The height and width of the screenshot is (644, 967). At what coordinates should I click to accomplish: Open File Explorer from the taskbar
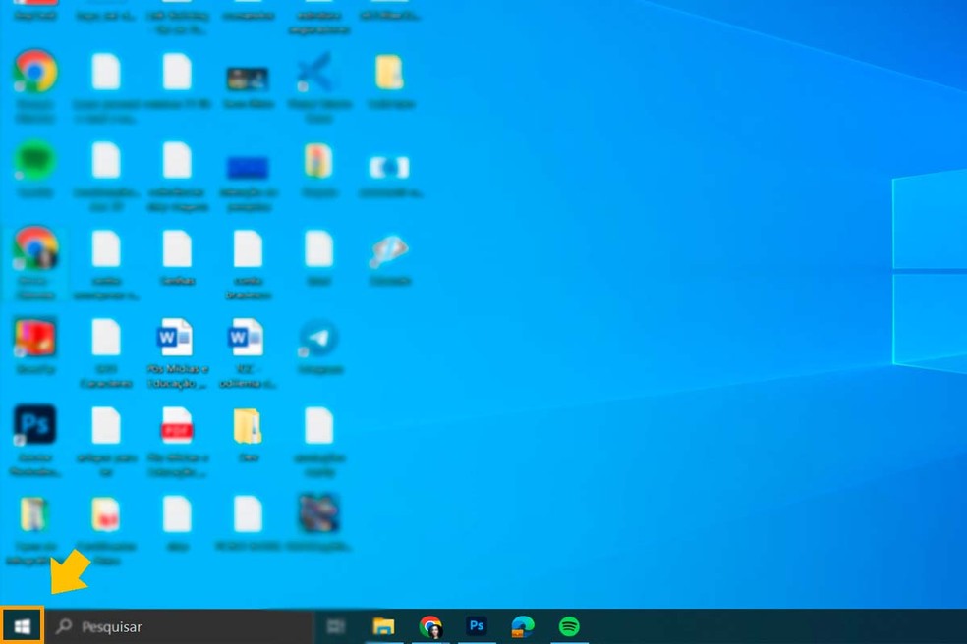(x=384, y=625)
